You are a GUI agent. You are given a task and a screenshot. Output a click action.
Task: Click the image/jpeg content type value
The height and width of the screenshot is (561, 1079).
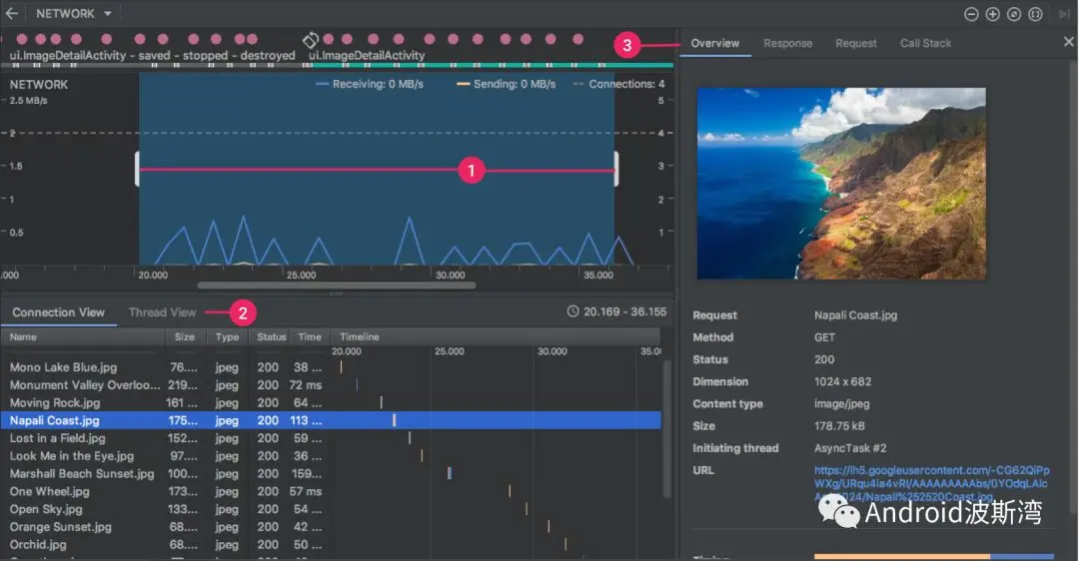click(x=841, y=403)
